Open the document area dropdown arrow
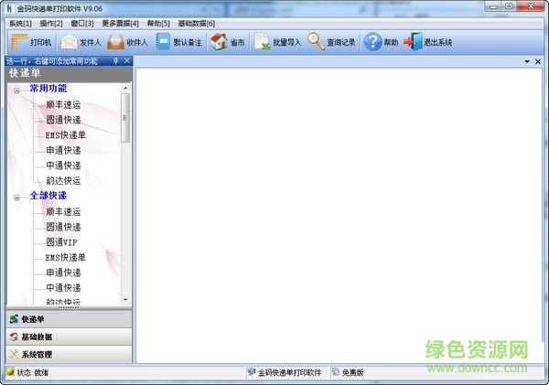 pos(527,61)
